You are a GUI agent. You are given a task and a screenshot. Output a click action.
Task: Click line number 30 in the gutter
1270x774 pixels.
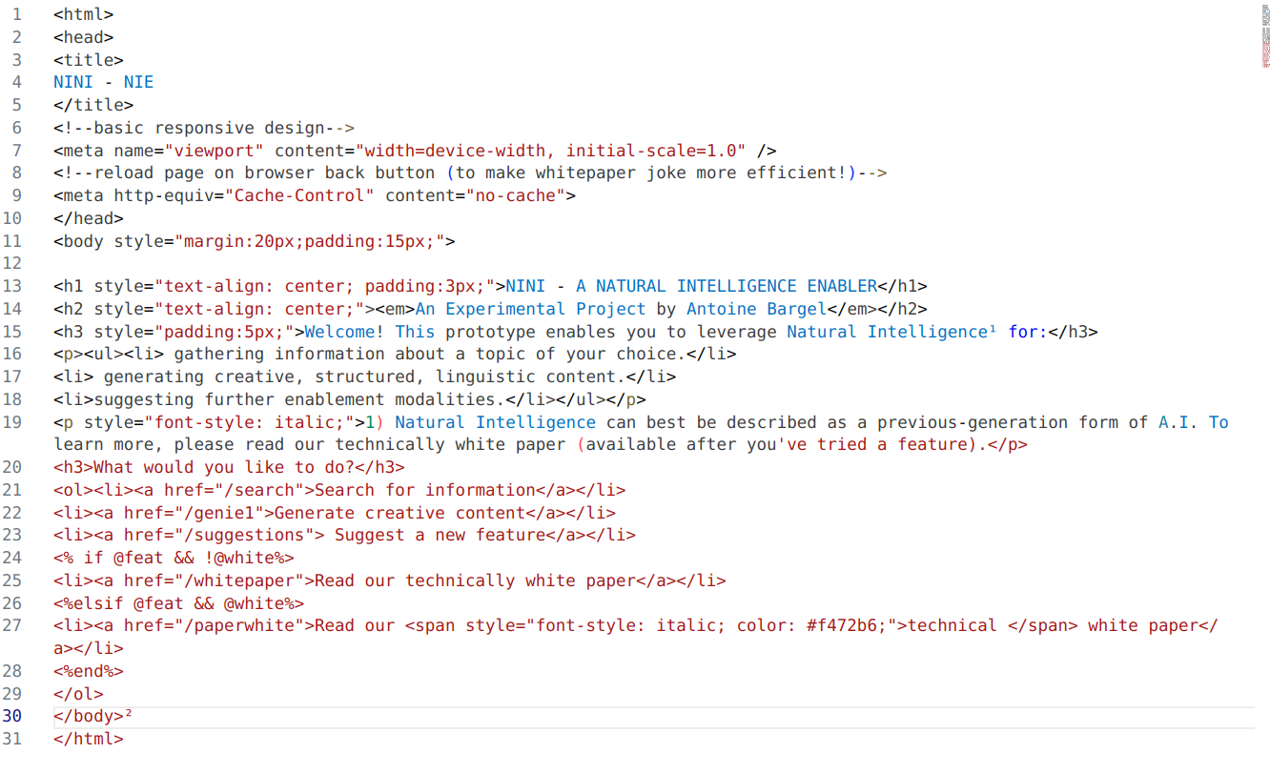11,716
